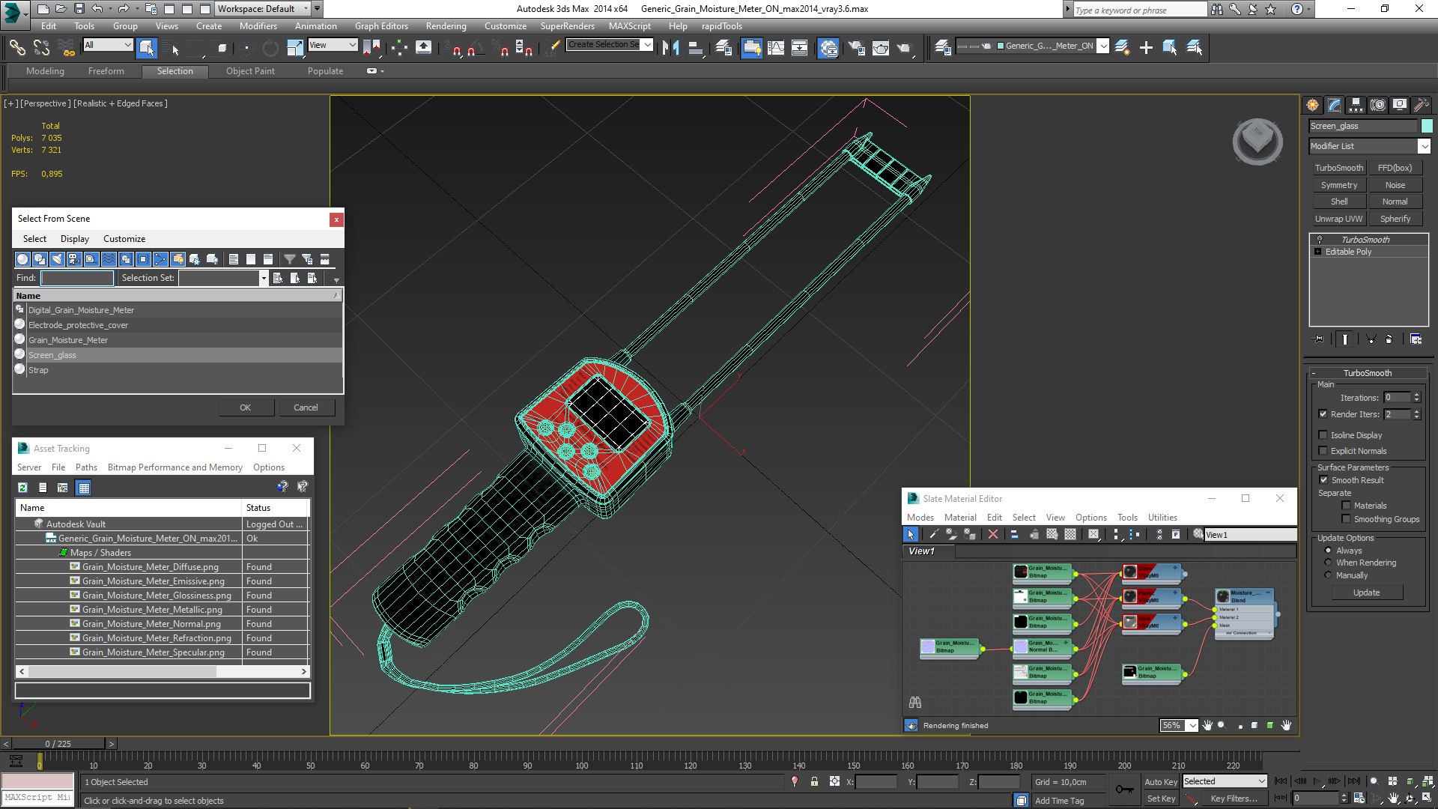Viewport: 1438px width, 809px height.
Task: Click the Screen_glass object color swatch
Action: click(x=1427, y=126)
